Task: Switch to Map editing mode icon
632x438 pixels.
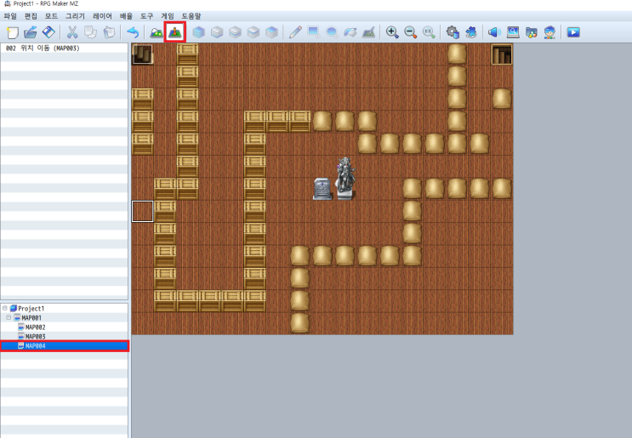Action: [157, 32]
